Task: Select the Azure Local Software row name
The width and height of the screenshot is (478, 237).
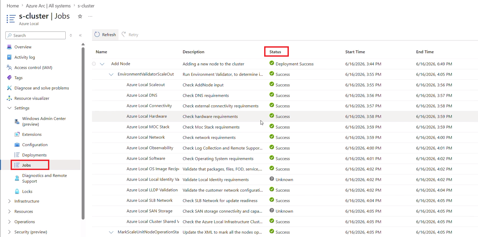Action: (146, 159)
